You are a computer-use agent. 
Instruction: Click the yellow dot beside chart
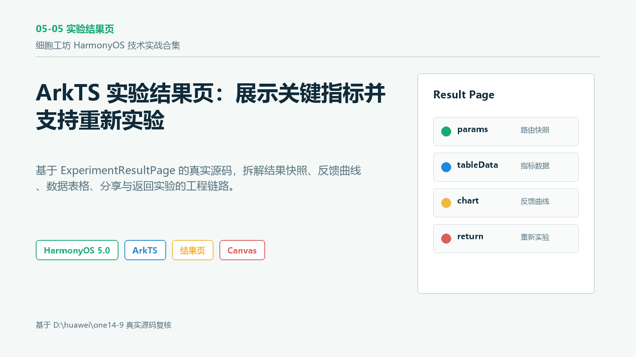click(x=446, y=203)
